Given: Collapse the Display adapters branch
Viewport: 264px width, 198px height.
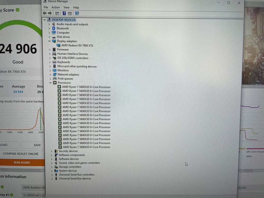Looking at the screenshot, I should (49, 41).
